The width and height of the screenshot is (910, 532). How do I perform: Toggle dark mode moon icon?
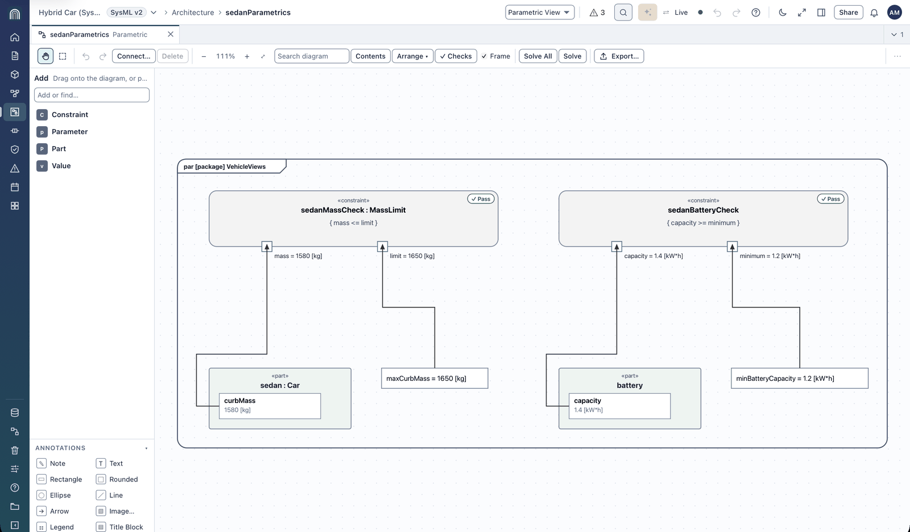[783, 13]
